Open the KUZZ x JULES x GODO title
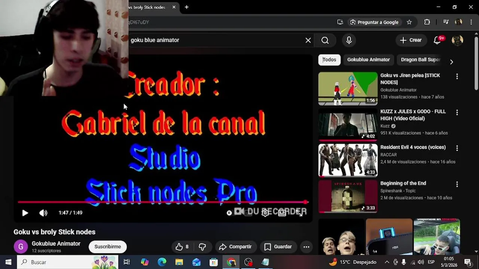The height and width of the screenshot is (269, 479). (413, 115)
